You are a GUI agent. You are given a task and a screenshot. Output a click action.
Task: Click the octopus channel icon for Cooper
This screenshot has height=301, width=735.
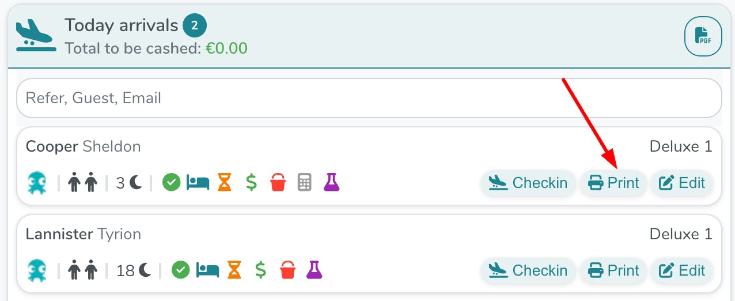coord(37,183)
